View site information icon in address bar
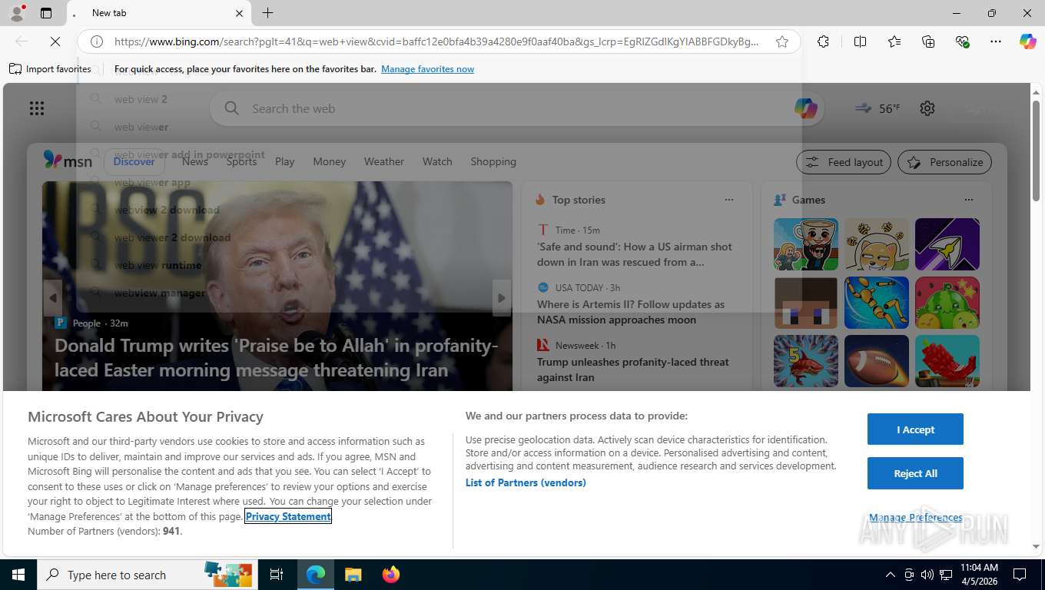Image resolution: width=1045 pixels, height=590 pixels. coord(97,41)
